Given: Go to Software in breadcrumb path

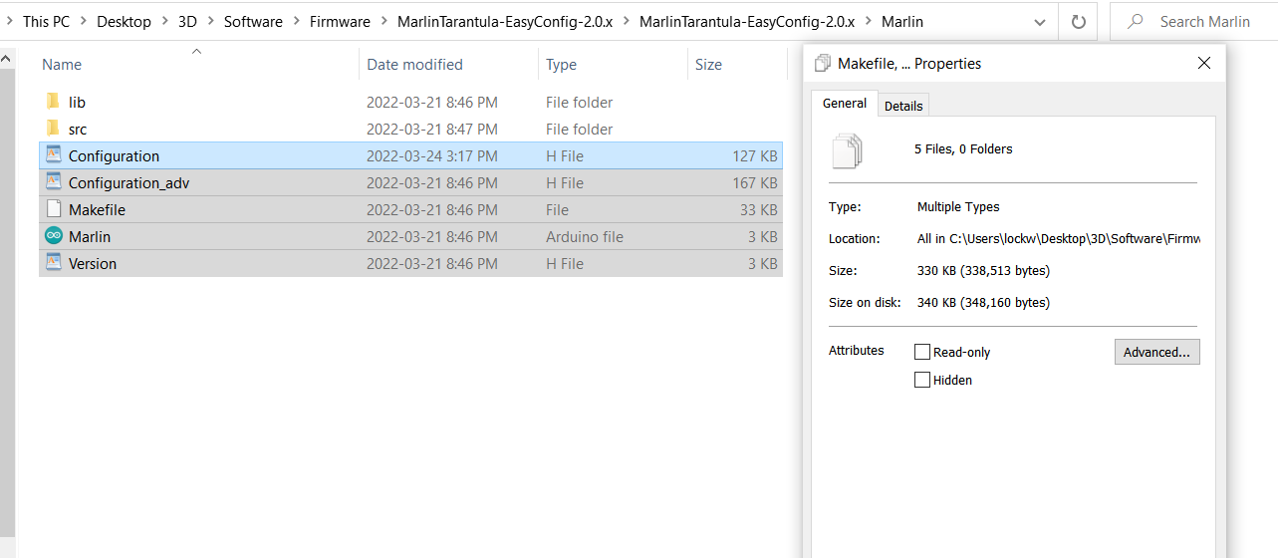Looking at the screenshot, I should click(253, 21).
